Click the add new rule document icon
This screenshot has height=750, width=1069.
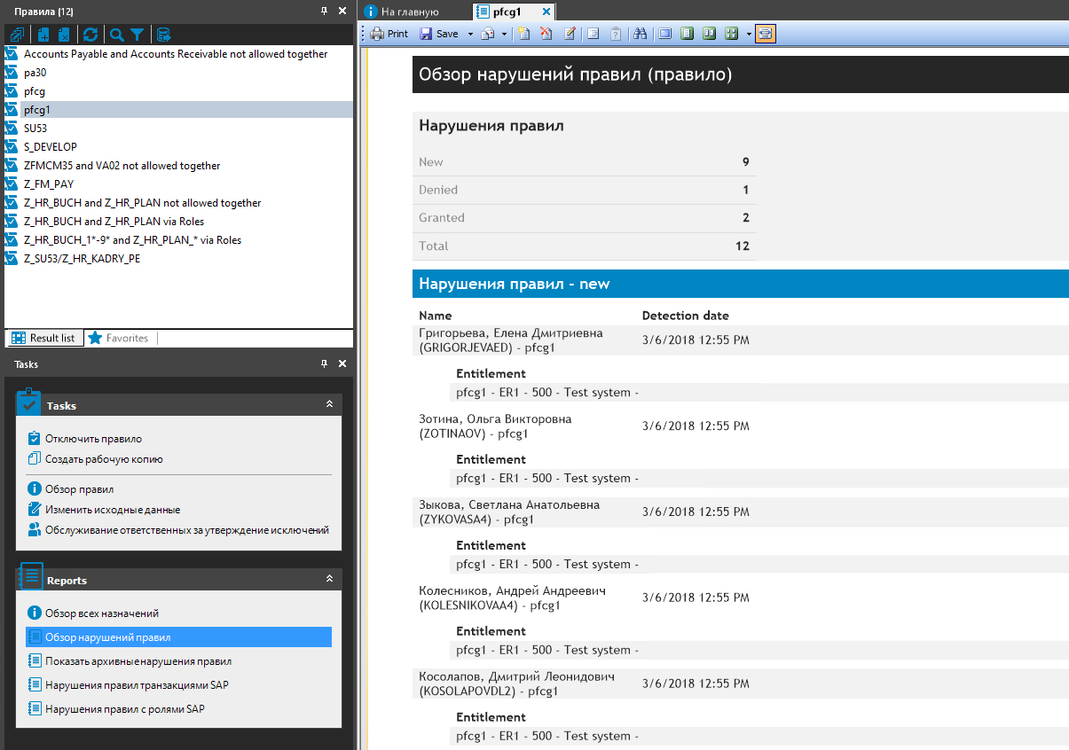(x=43, y=35)
